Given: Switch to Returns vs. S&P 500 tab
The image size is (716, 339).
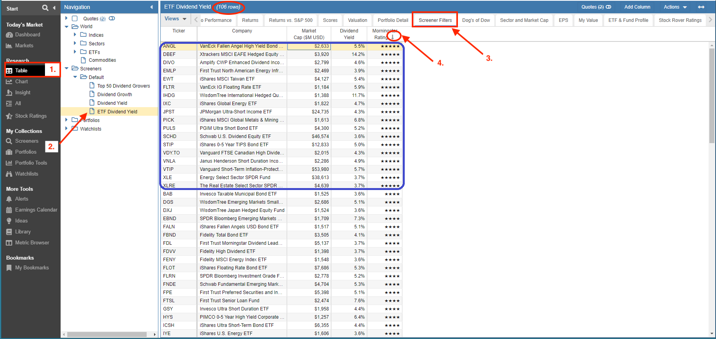Looking at the screenshot, I should tap(291, 20).
